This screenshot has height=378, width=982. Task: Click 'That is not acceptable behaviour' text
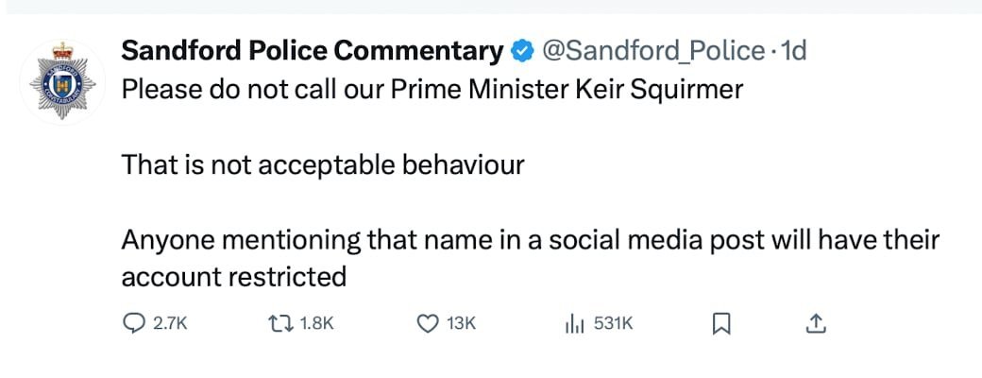click(x=323, y=164)
